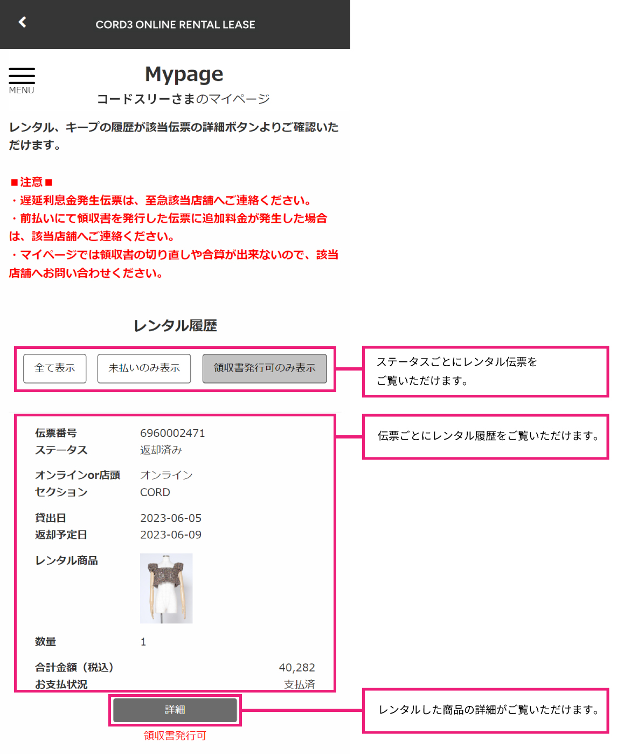Click the red 領収書発行可 label
631x754 pixels.
175,736
